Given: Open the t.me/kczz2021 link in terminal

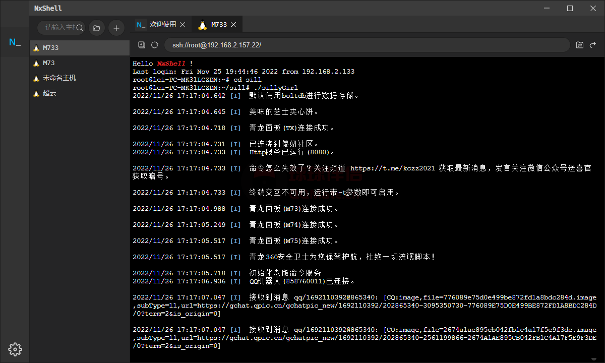Looking at the screenshot, I should coord(392,168).
